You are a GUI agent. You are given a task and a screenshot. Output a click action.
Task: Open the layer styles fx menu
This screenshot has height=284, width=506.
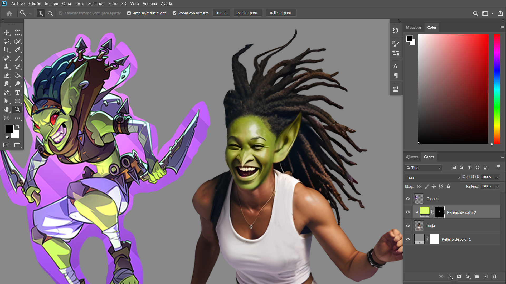[450, 276]
